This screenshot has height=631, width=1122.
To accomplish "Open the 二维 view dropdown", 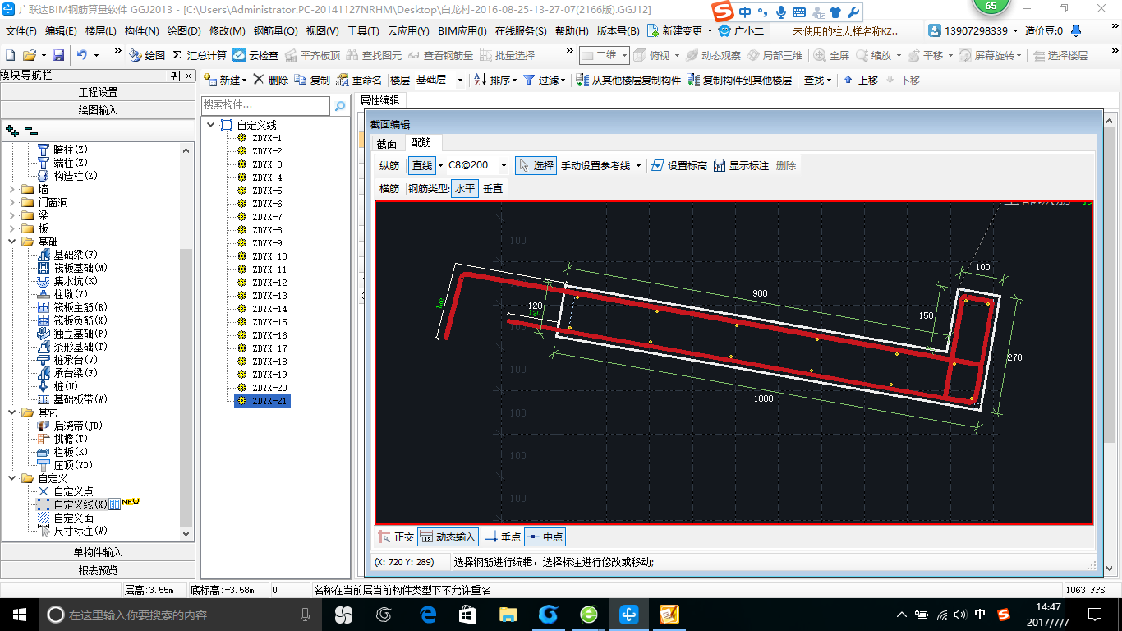I will coord(624,55).
